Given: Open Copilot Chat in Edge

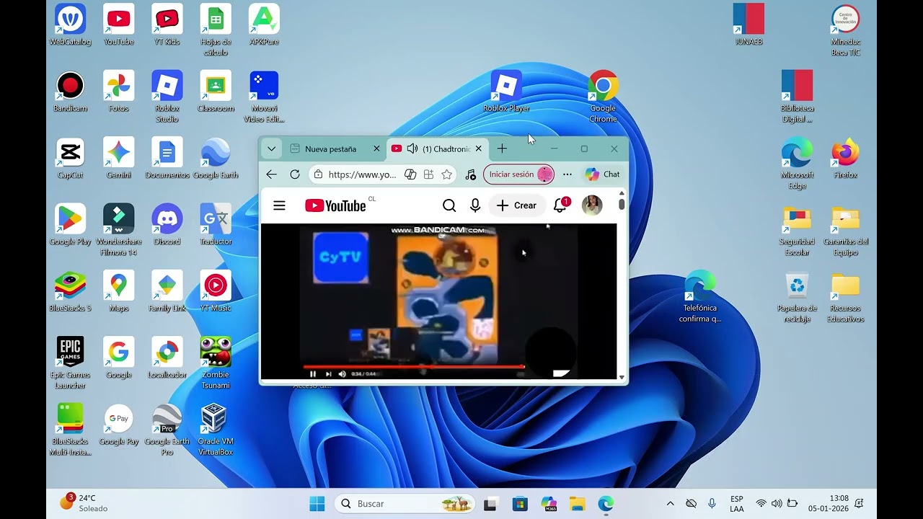Looking at the screenshot, I should pyautogui.click(x=603, y=174).
